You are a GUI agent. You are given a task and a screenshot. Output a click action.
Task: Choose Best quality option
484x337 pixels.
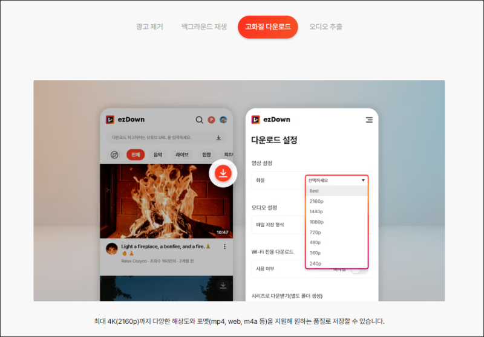click(336, 191)
